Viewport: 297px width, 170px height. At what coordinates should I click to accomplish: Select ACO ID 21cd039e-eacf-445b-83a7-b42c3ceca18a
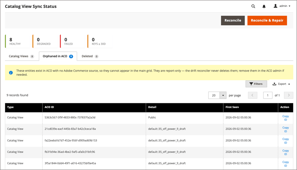click(70, 129)
